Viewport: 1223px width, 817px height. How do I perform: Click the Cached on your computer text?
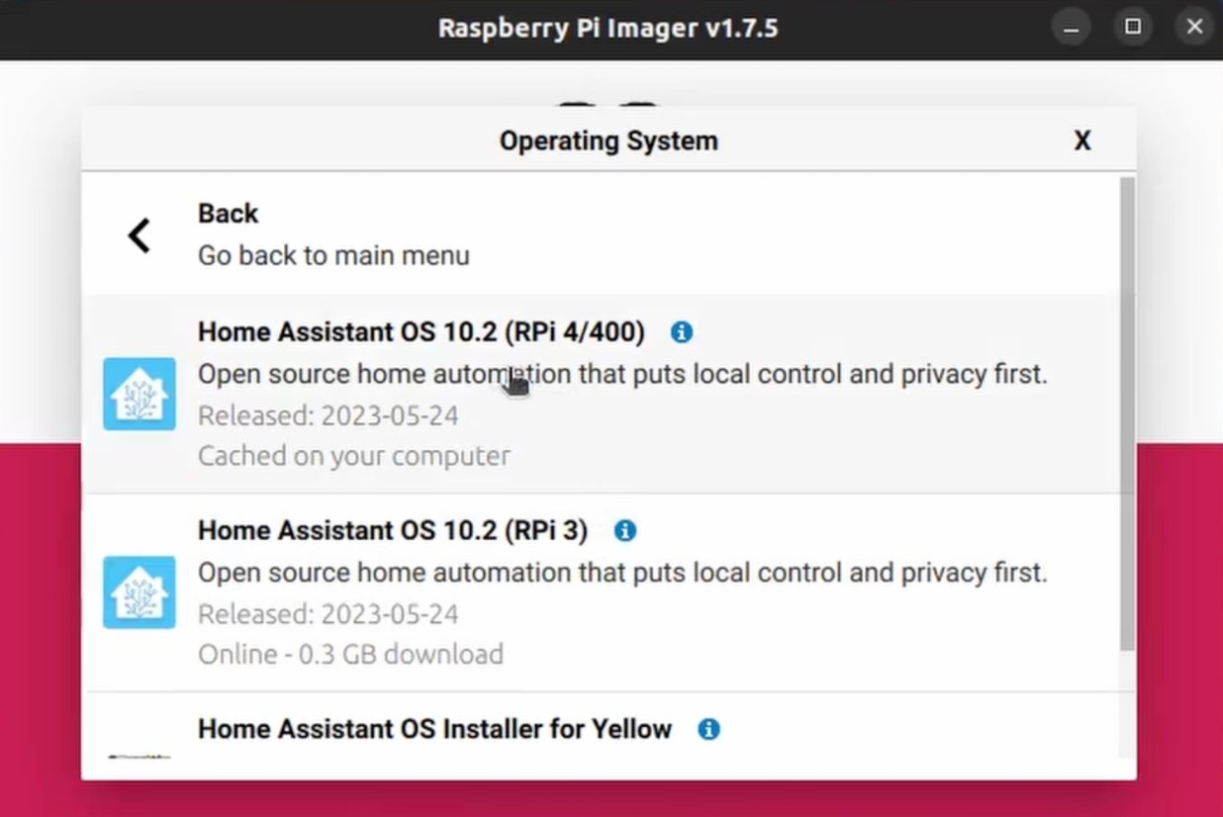[353, 456]
